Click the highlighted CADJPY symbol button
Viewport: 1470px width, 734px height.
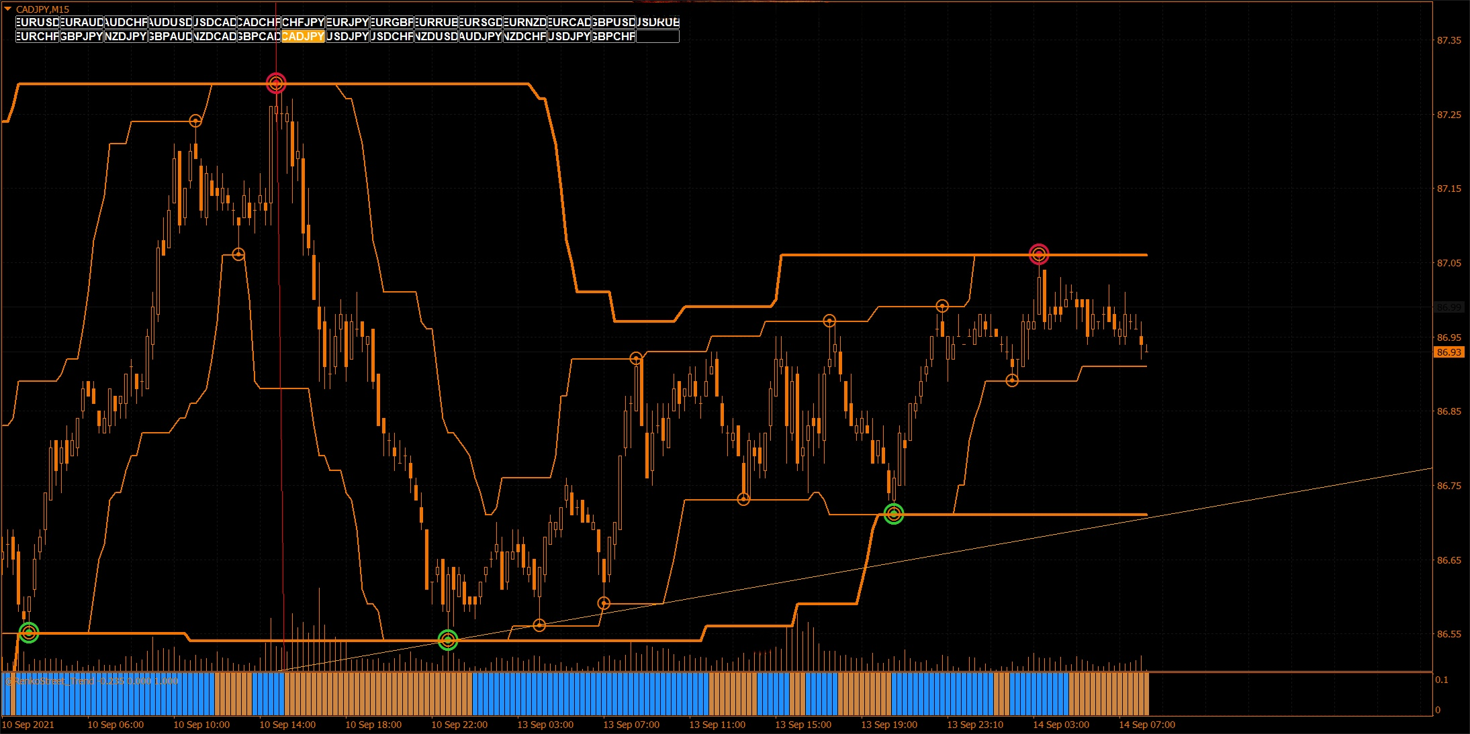303,36
